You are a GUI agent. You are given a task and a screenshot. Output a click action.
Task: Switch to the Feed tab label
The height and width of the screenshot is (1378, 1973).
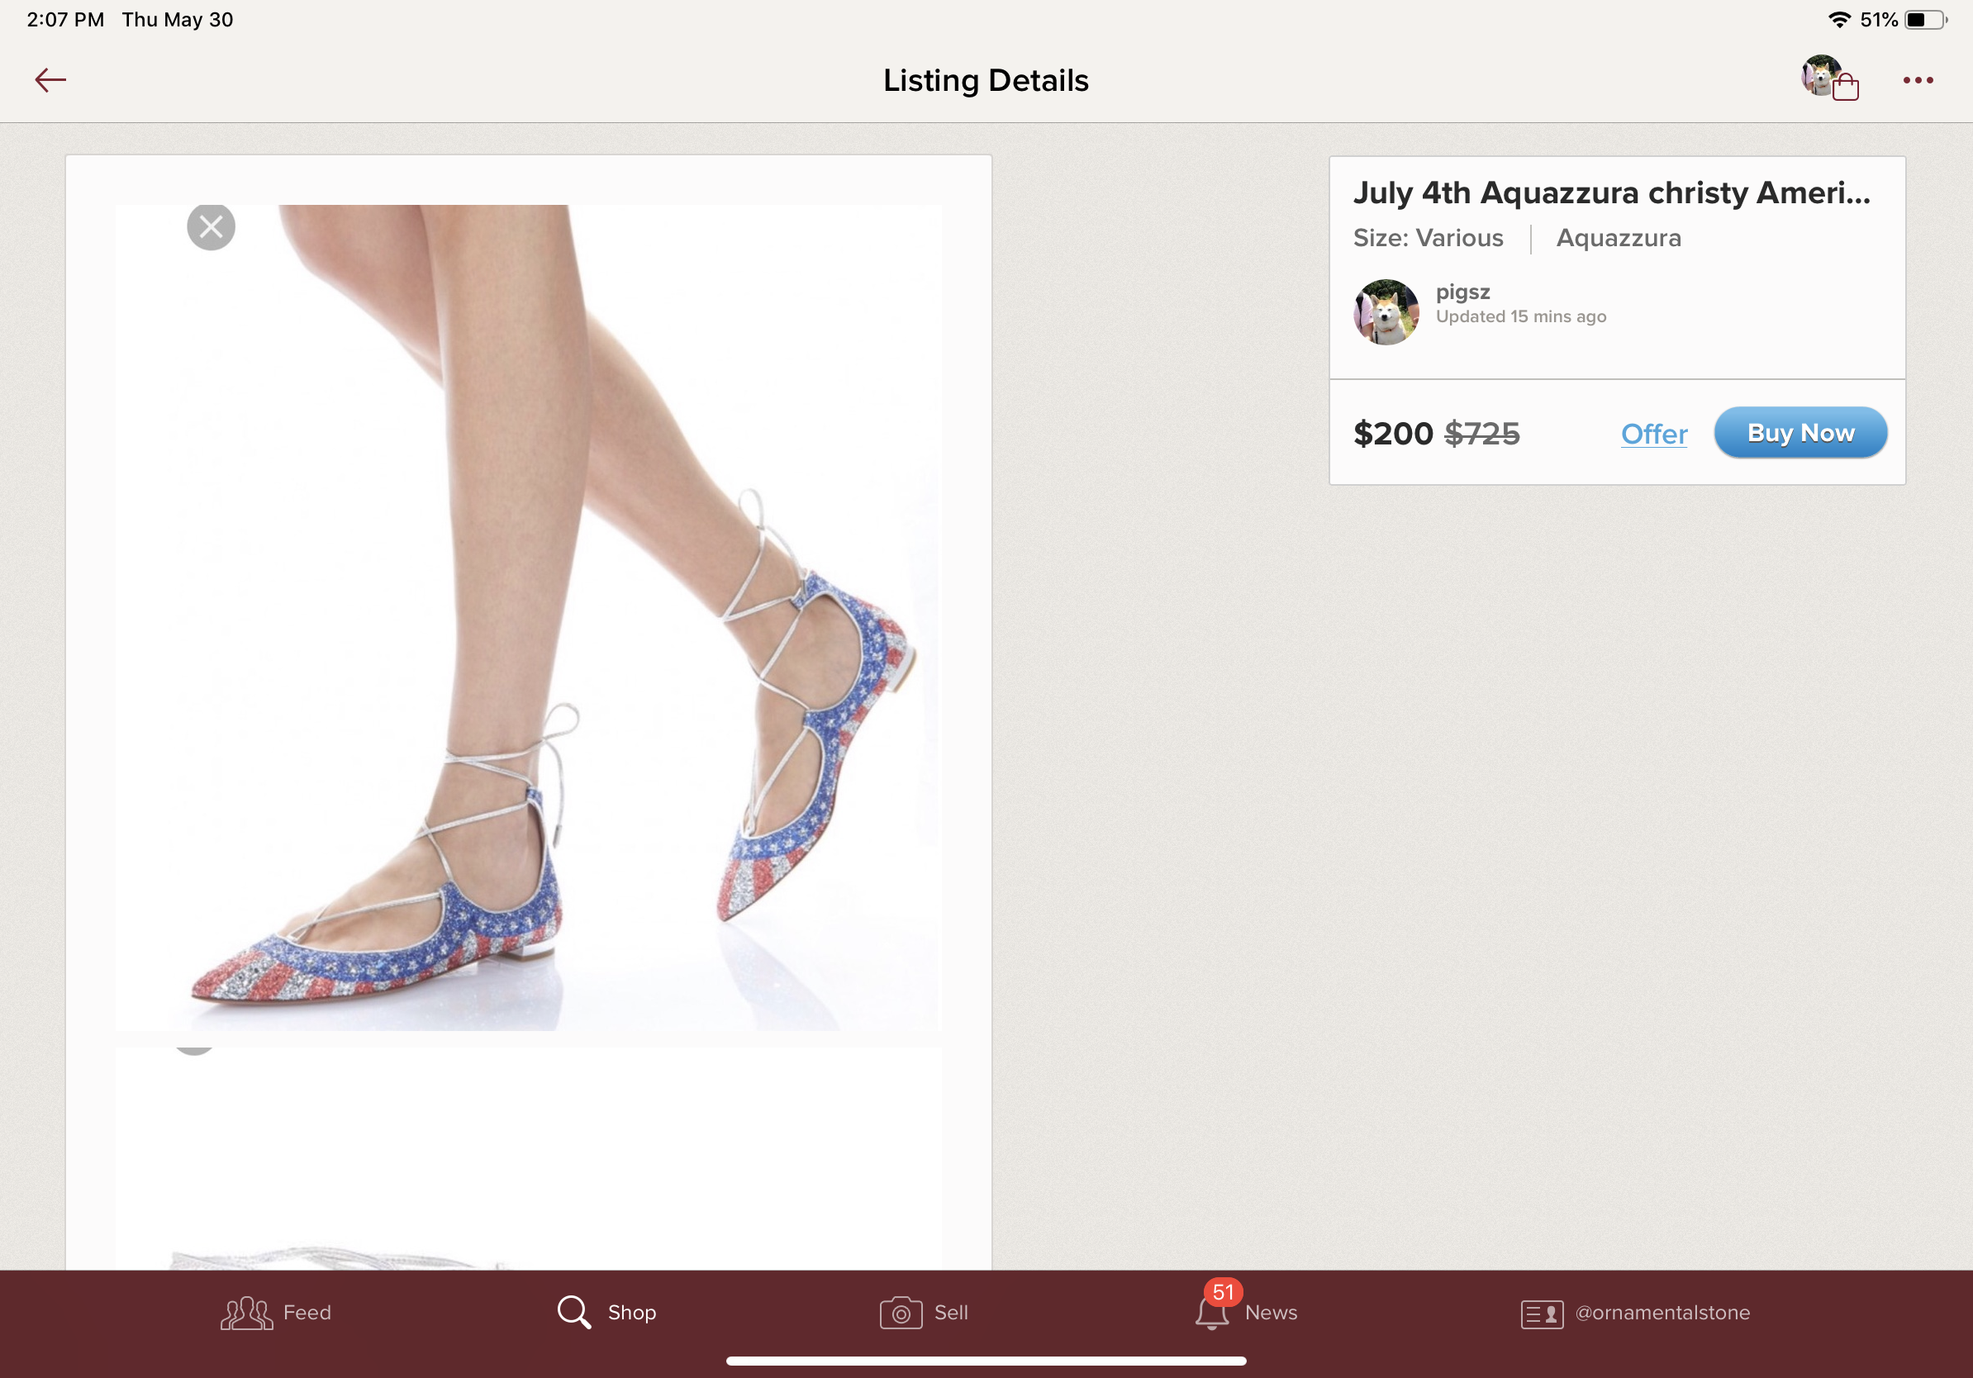(x=307, y=1312)
